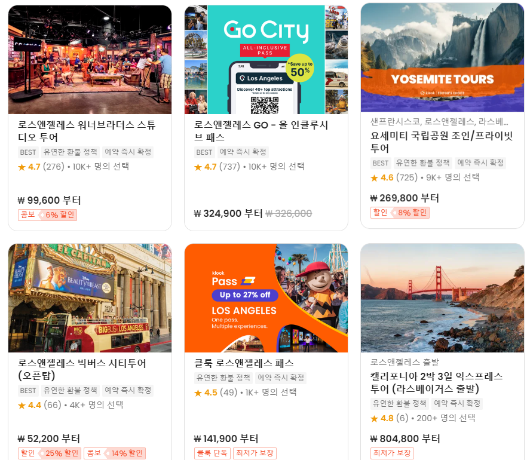Image resolution: width=530 pixels, height=460 pixels.
Task: Click 최저가 보장 badge on California express tour
Action: pyautogui.click(x=392, y=453)
